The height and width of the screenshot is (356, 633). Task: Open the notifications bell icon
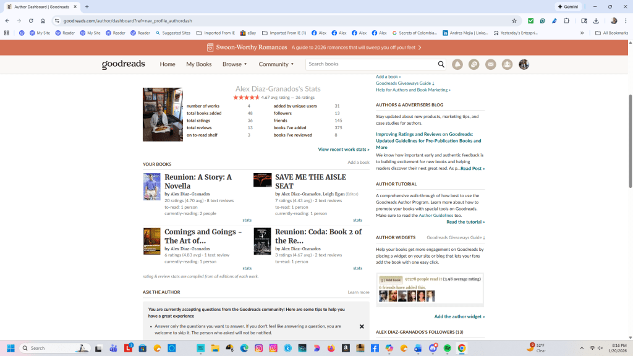457,64
